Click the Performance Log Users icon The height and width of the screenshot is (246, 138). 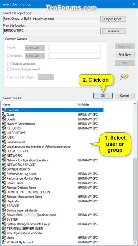[x=4, y=174]
